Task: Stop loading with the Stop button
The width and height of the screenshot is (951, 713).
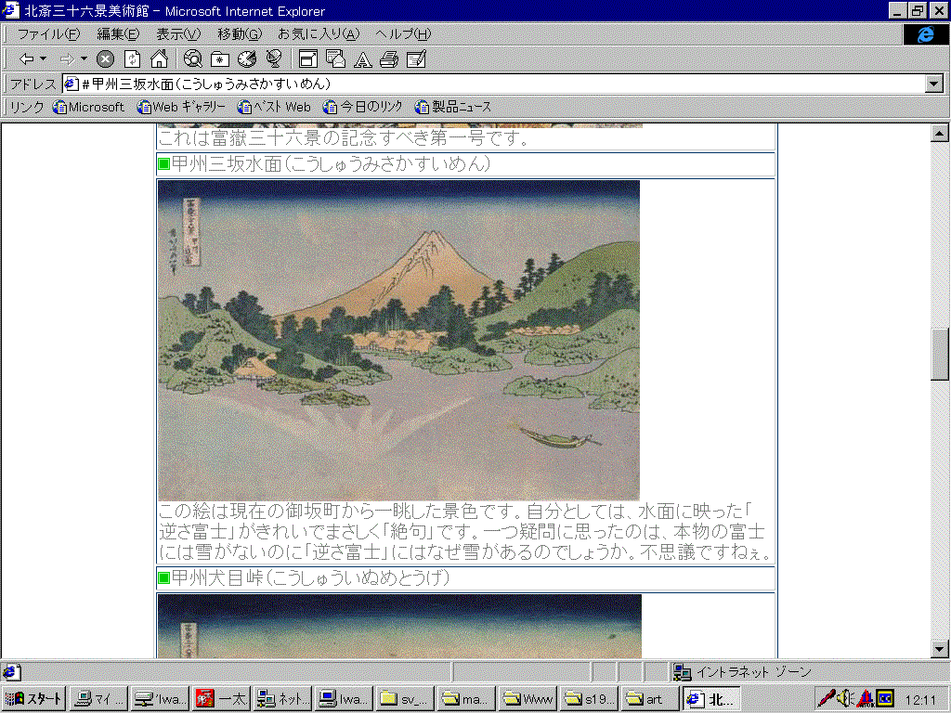Action: 106,58
